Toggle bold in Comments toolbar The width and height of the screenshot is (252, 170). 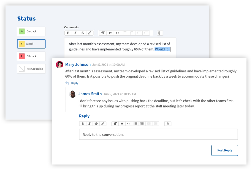click(x=68, y=33)
